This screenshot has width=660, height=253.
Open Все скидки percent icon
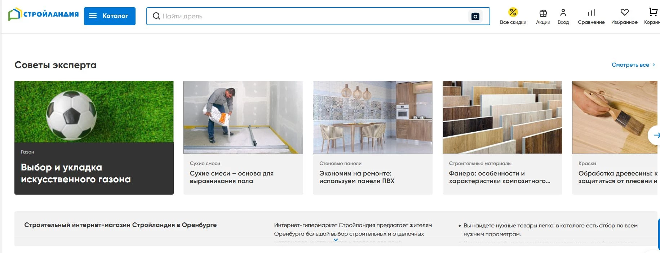513,12
